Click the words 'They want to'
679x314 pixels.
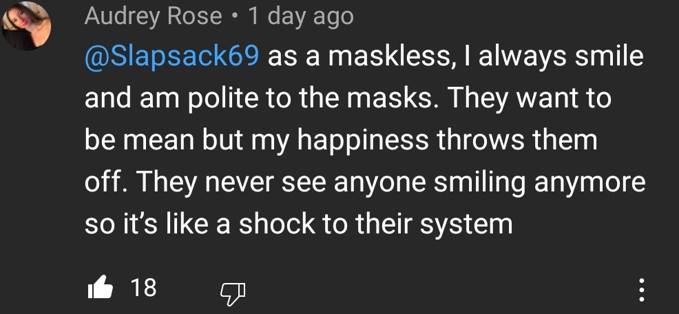[x=530, y=98]
